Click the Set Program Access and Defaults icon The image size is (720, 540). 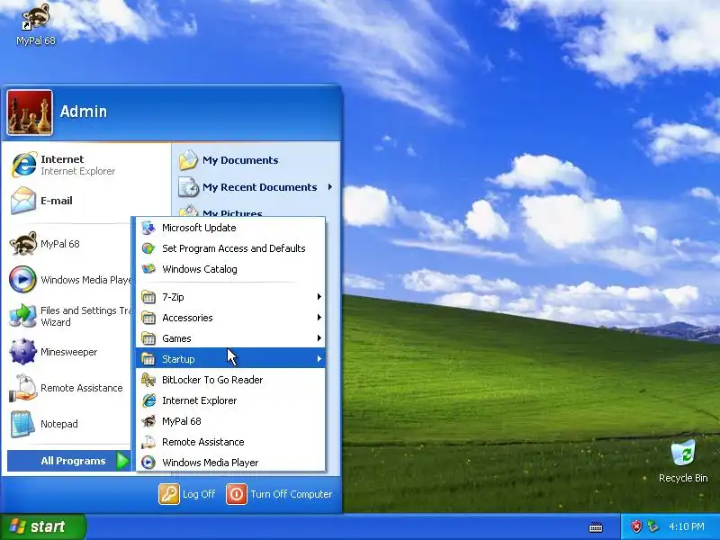click(x=148, y=248)
